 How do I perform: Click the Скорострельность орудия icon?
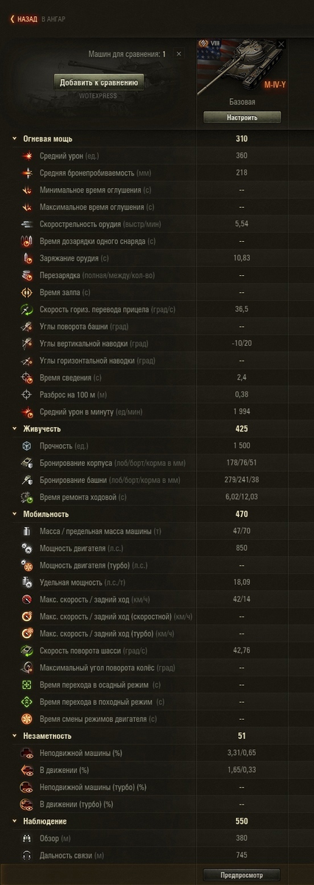point(27,223)
